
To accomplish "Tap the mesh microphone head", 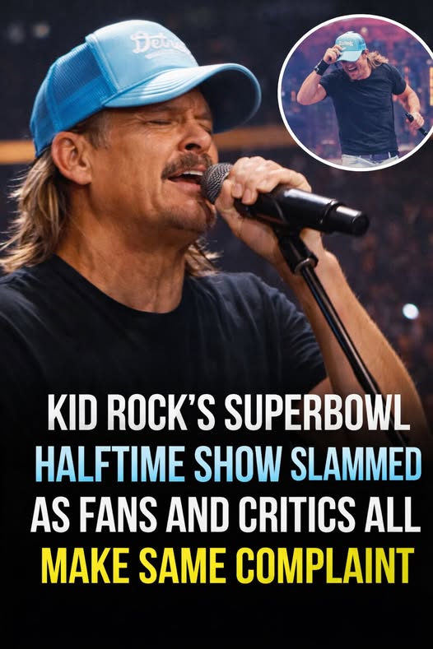I will 216,183.
